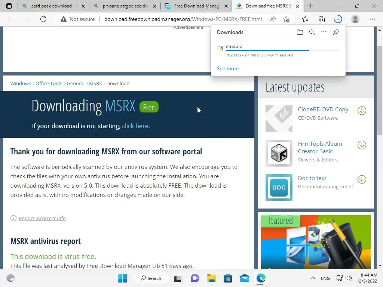This screenshot has height=287, width=383.
Task: Close the card peek download tab
Action: click(x=83, y=6)
